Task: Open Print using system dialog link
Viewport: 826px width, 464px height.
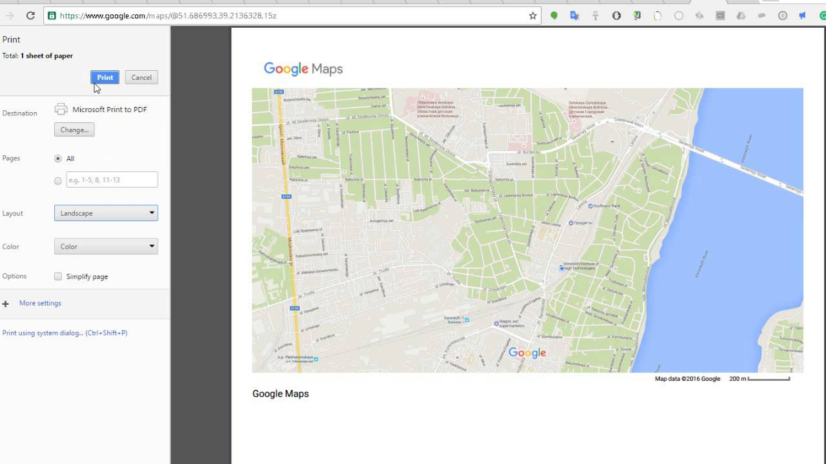Action: [x=65, y=333]
